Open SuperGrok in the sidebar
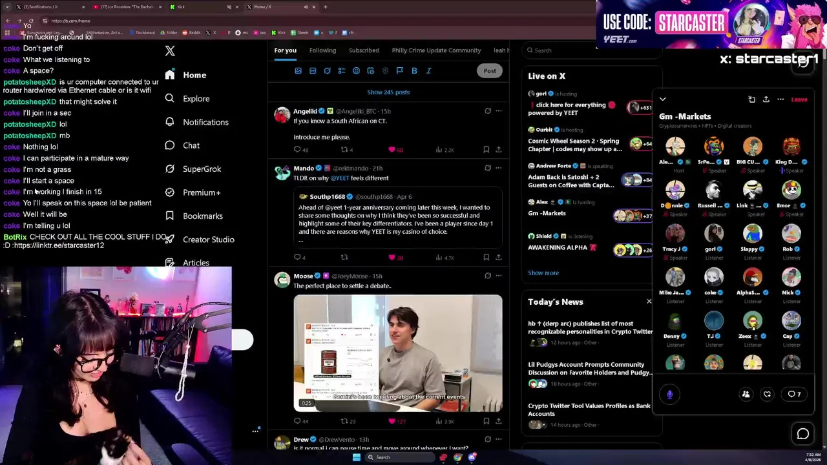The height and width of the screenshot is (465, 827). (193, 169)
